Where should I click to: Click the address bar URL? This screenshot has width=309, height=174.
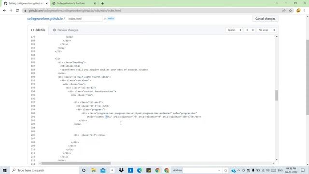pyautogui.click(x=74, y=11)
